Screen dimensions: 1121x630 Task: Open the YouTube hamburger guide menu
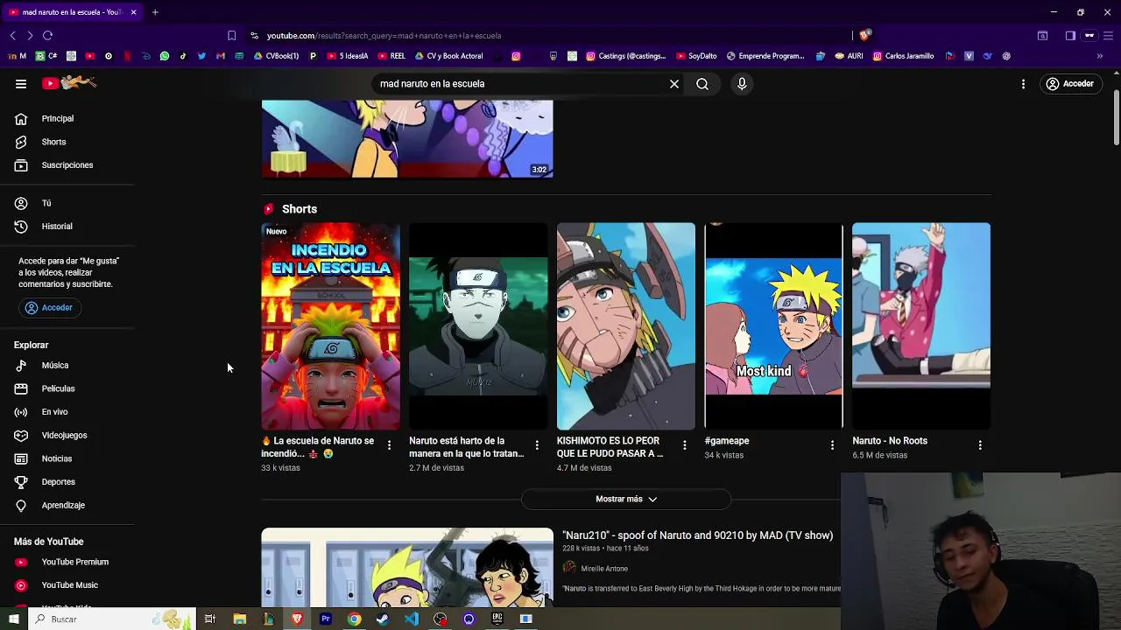21,84
